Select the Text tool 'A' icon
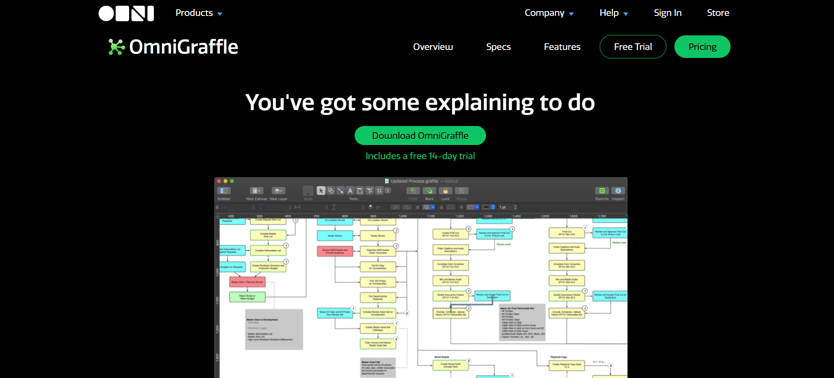This screenshot has height=378, width=834. point(350,191)
